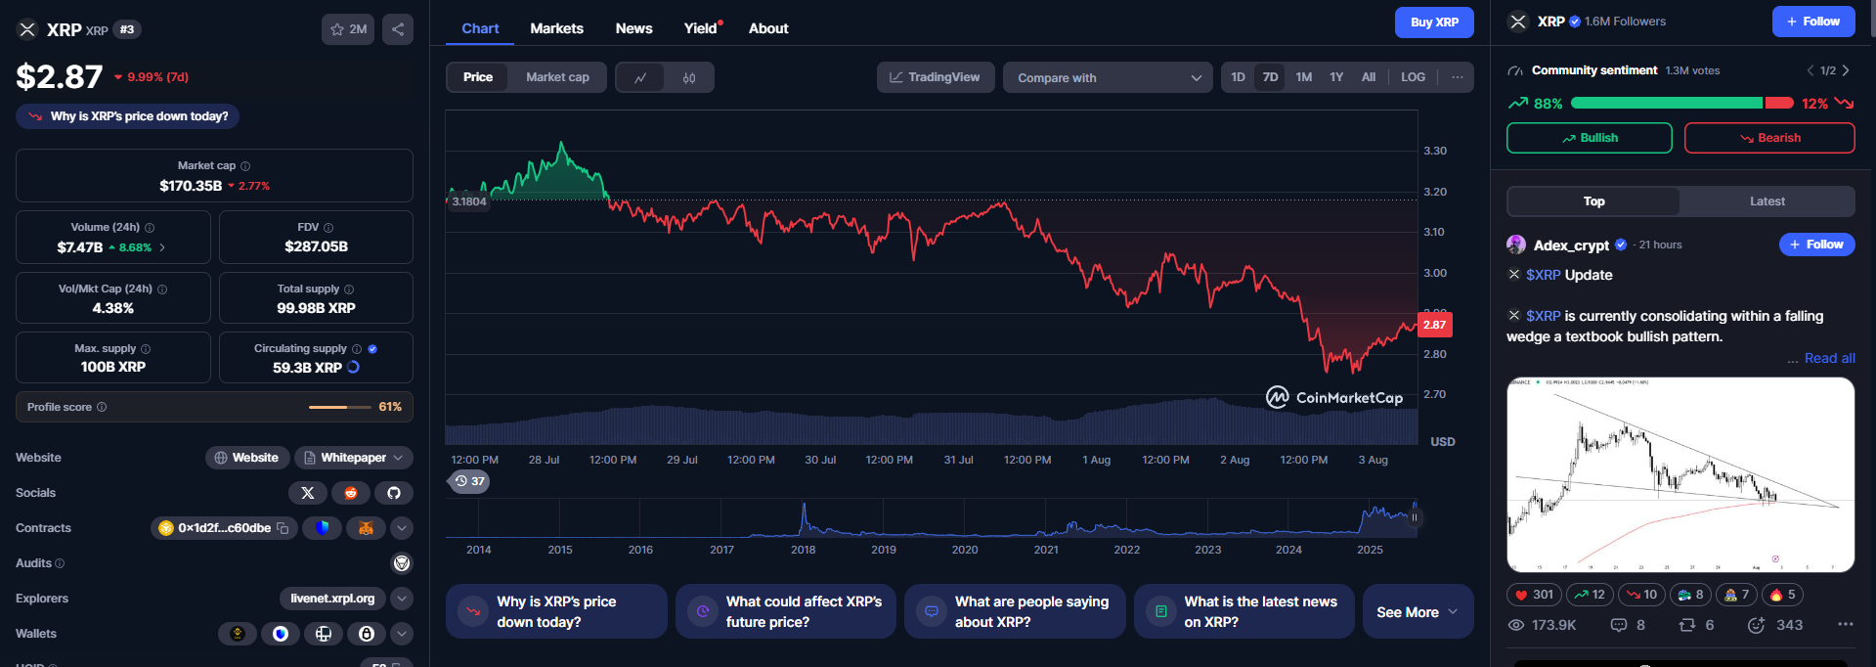Click 'Why is XRP's price down today?' pill under price
Viewport: 1876px width, 667px height.
127,116
